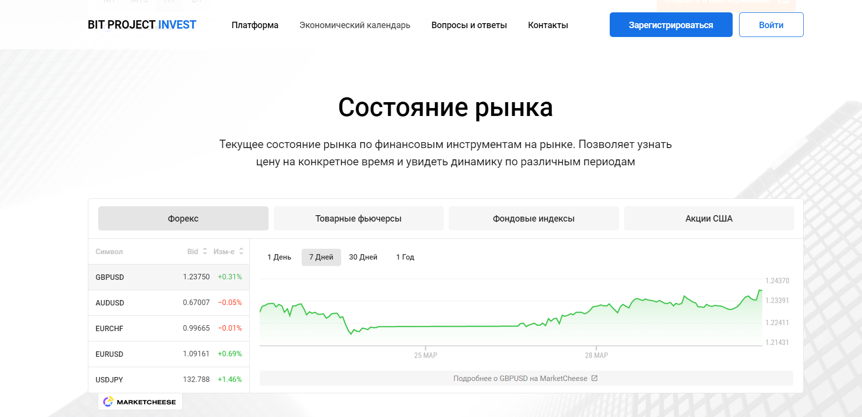This screenshot has height=417, width=862.
Task: Select the EURCHF row
Action: click(169, 328)
